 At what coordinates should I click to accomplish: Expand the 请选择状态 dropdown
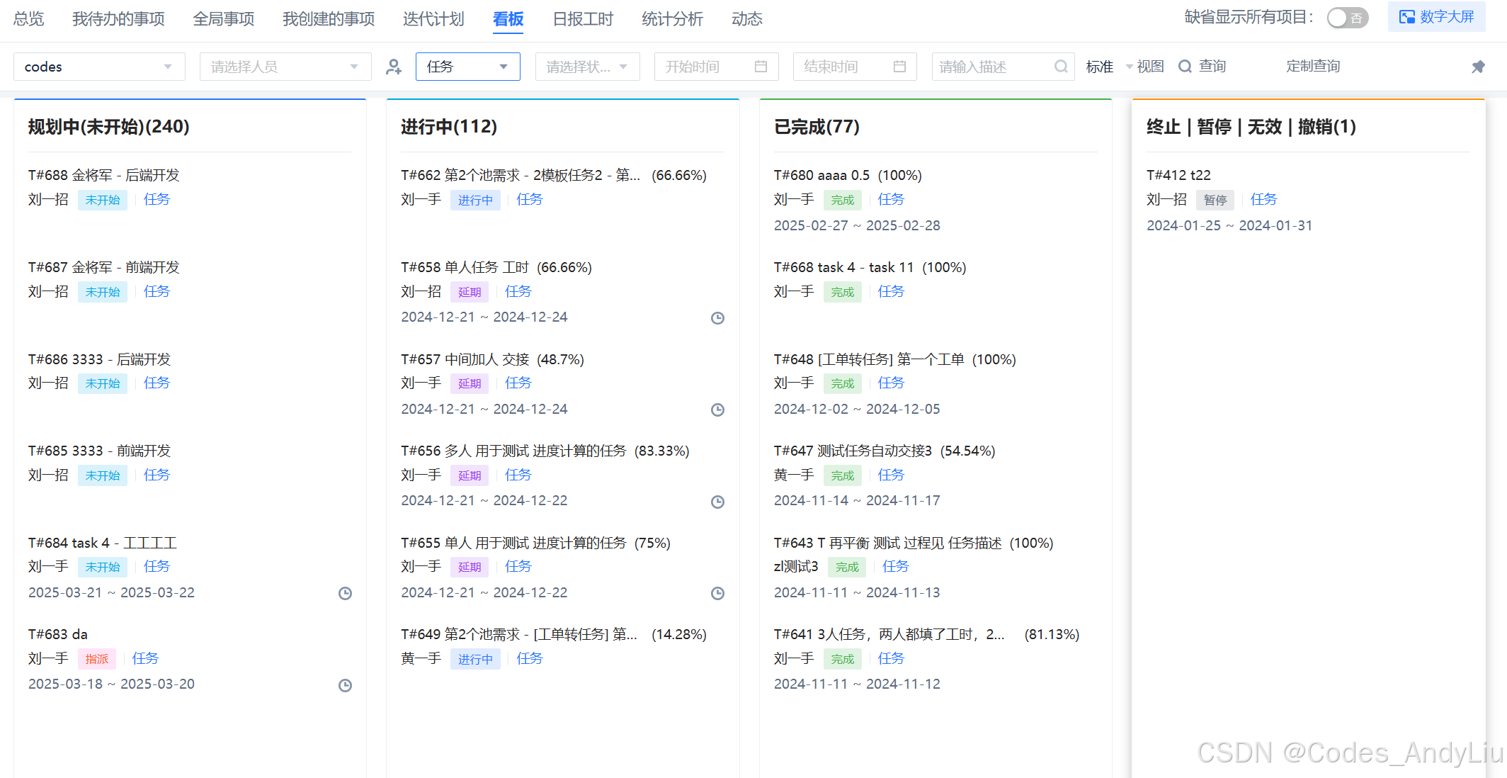(x=587, y=67)
